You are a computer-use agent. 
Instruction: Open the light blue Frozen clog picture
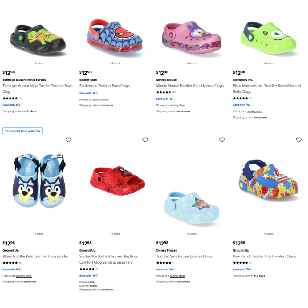tap(192, 208)
